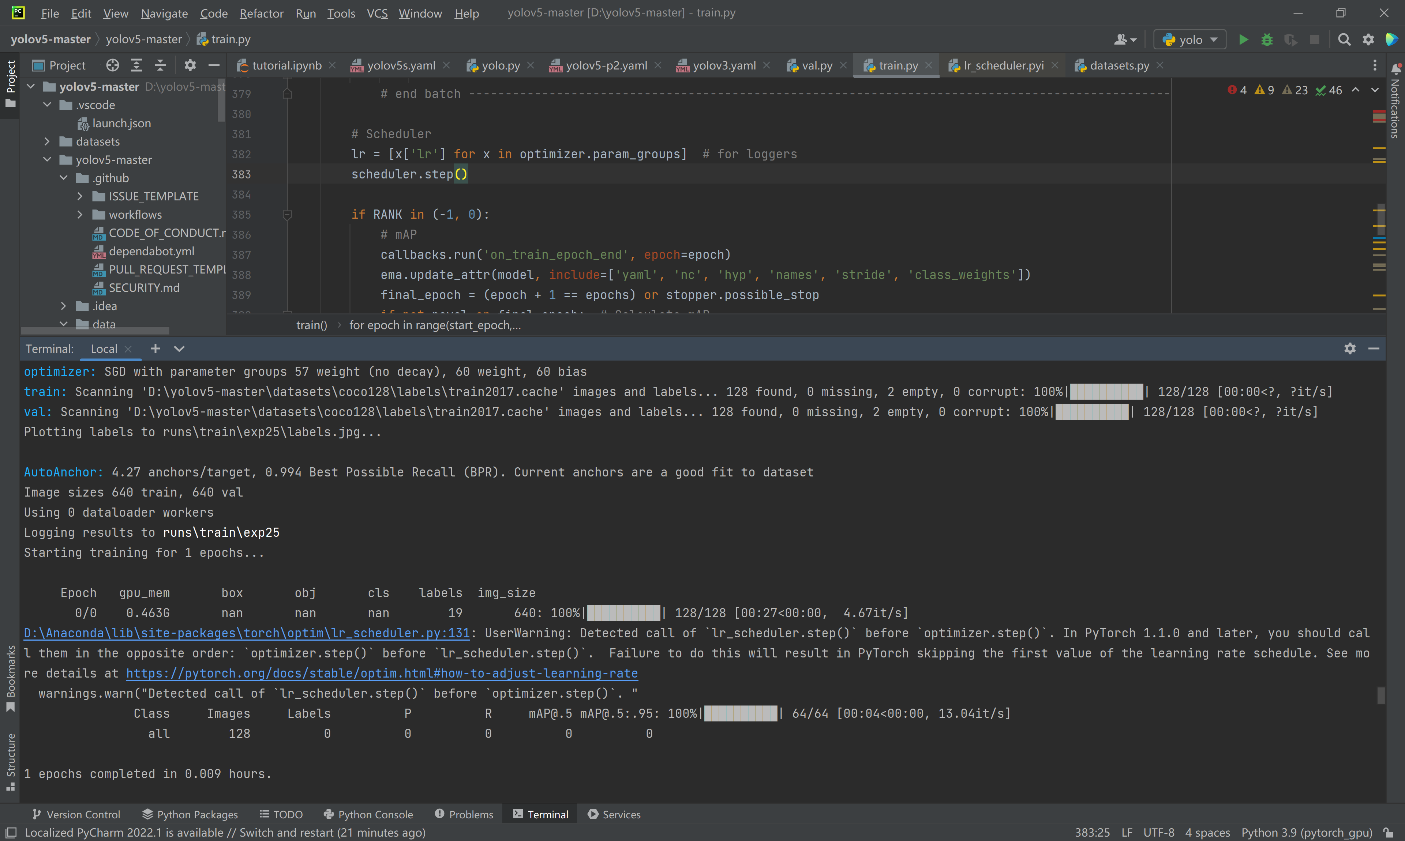The height and width of the screenshot is (841, 1405).
Task: Select launch.json in the Project tree
Action: [121, 123]
